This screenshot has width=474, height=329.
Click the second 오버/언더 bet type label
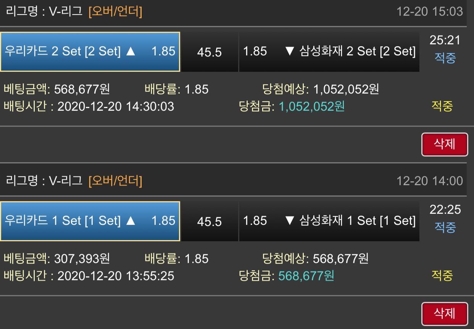pos(115,181)
